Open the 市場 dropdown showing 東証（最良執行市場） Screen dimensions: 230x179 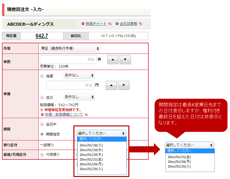coord(70,48)
